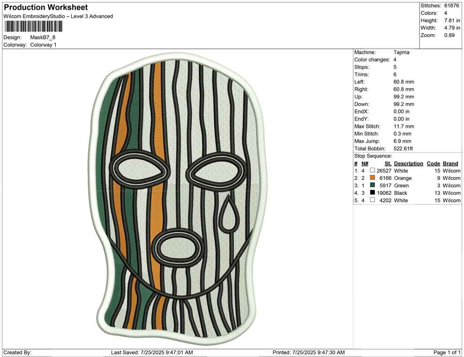Click the max stitch value '11.7 mm'
This screenshot has width=464, height=357.
click(x=404, y=126)
